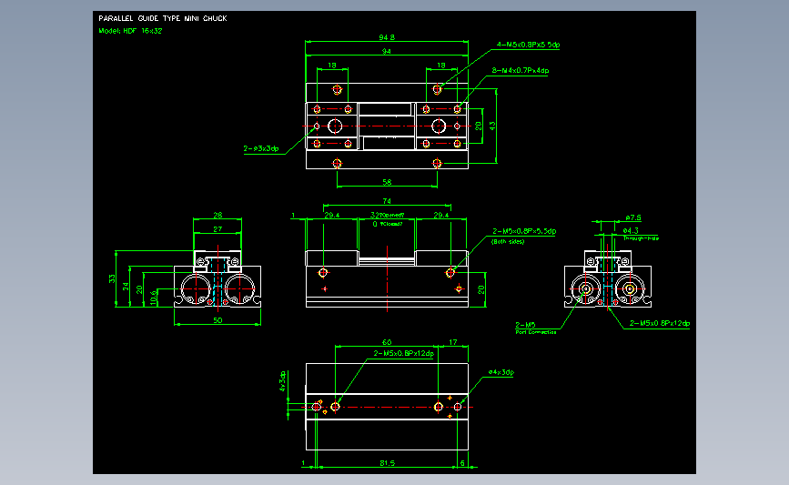The image size is (789, 485).
Task: Select the 27 dimension on left side view
Action: click(217, 229)
